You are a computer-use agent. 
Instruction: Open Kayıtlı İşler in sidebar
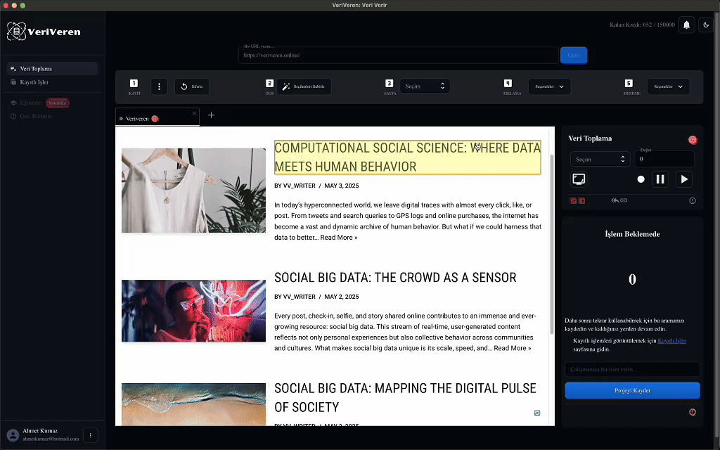point(52,82)
